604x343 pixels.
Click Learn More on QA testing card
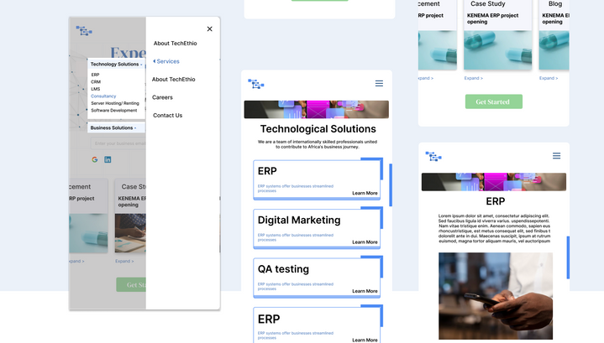coord(365,291)
